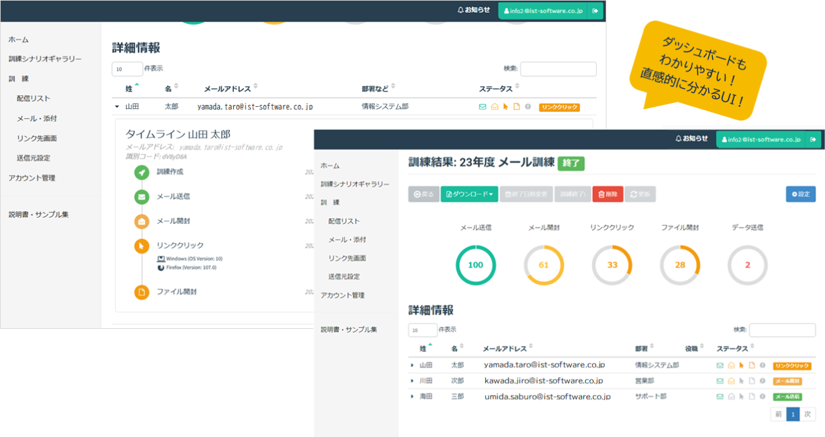Click the ファイル開封 28 progress ring
The width and height of the screenshot is (825, 437).
(680, 265)
